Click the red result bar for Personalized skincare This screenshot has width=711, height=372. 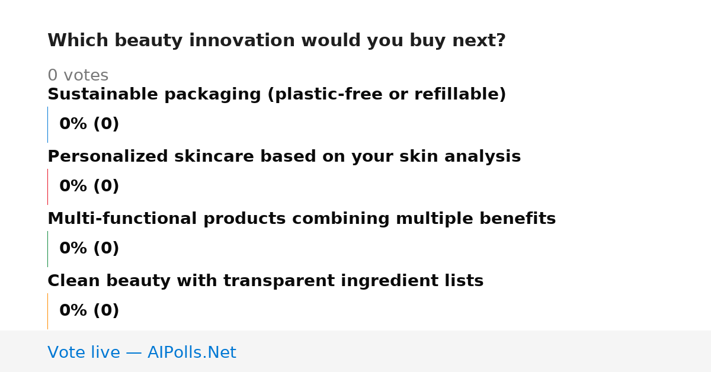pyautogui.click(x=48, y=187)
